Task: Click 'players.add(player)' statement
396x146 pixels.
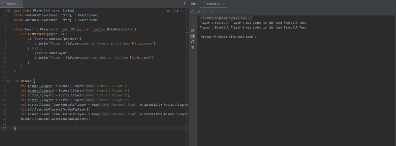Action: [51, 53]
